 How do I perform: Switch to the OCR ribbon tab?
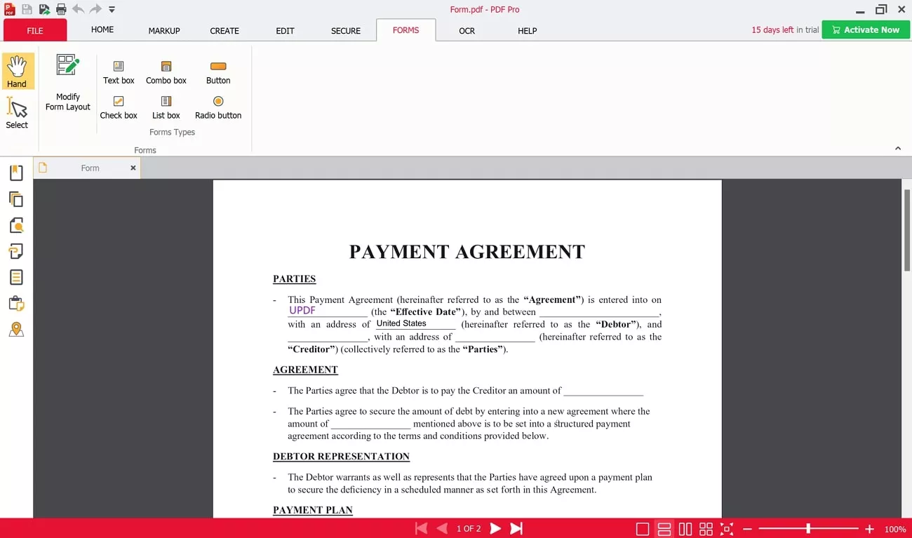click(467, 31)
